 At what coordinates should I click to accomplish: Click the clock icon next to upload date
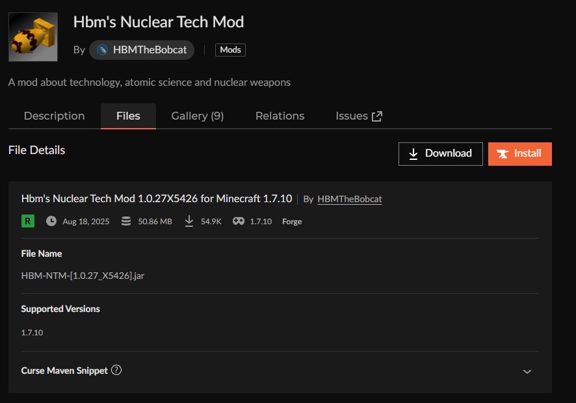click(51, 221)
